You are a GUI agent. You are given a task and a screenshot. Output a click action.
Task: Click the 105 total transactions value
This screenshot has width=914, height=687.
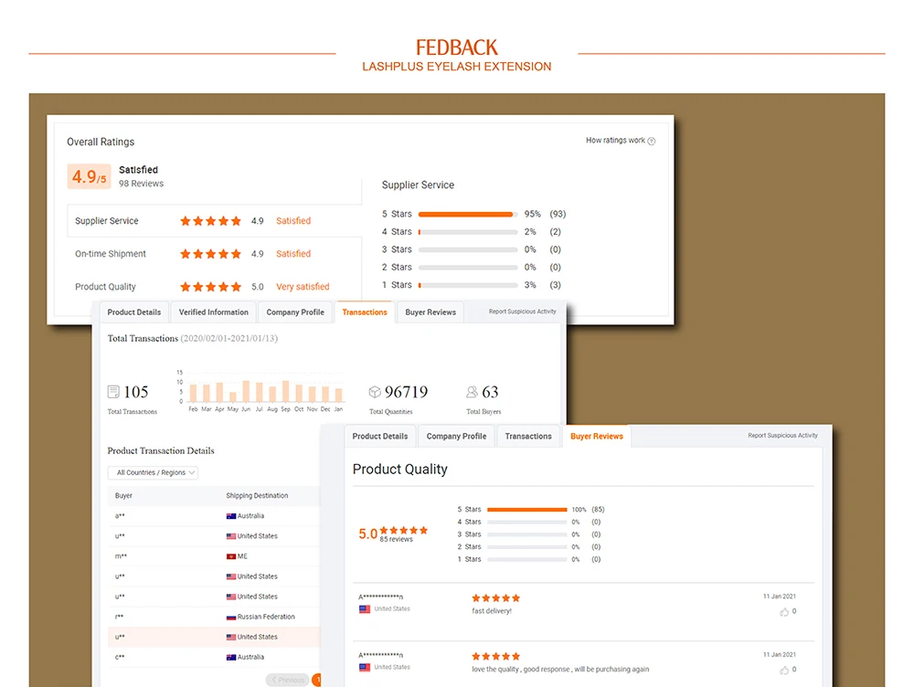point(136,392)
